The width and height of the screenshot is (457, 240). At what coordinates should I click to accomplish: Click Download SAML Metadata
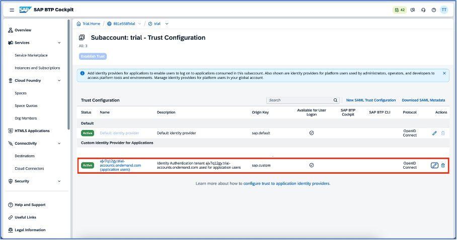pos(423,100)
